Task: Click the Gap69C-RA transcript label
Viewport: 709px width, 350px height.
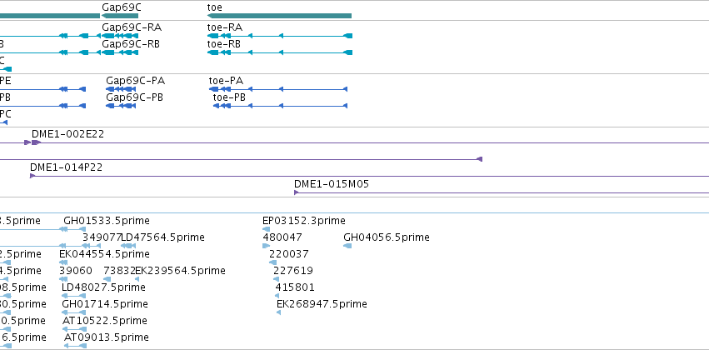Action: [x=132, y=27]
